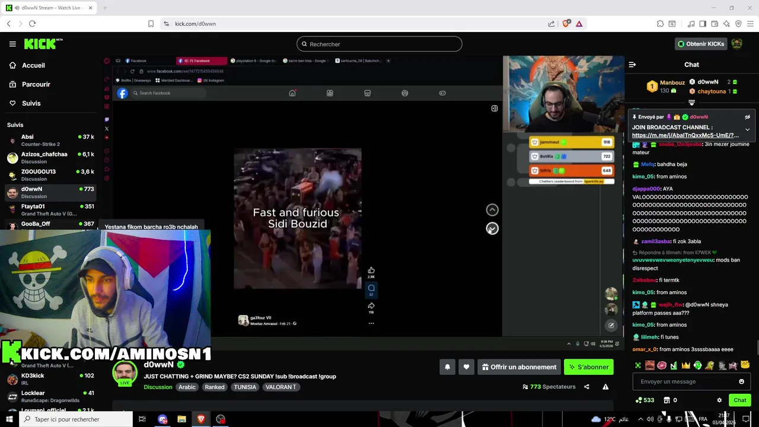Viewport: 759px width, 427px height.
Task: Open Brave browser taskbar icon
Action: [x=201, y=419]
